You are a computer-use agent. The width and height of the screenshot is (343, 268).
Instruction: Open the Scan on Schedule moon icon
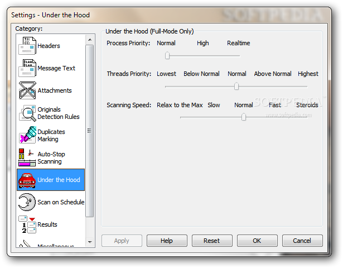click(x=27, y=202)
